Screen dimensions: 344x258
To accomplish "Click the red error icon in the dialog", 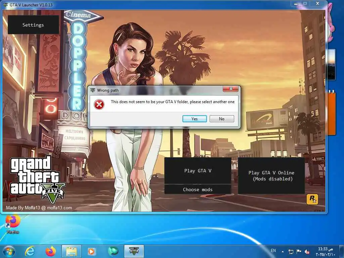I will (x=99, y=104).
